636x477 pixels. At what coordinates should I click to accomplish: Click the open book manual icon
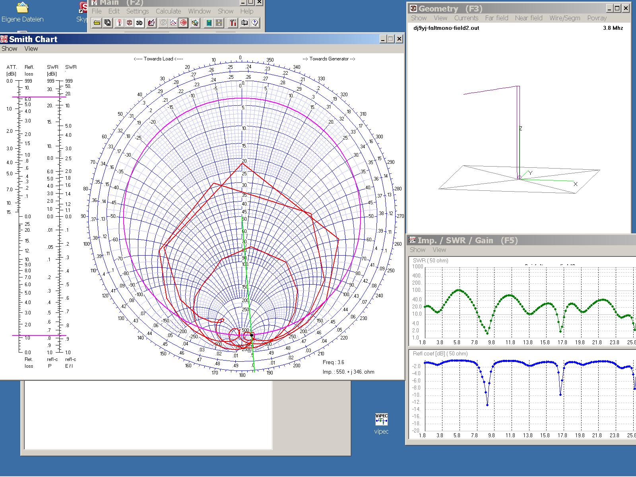coord(244,23)
